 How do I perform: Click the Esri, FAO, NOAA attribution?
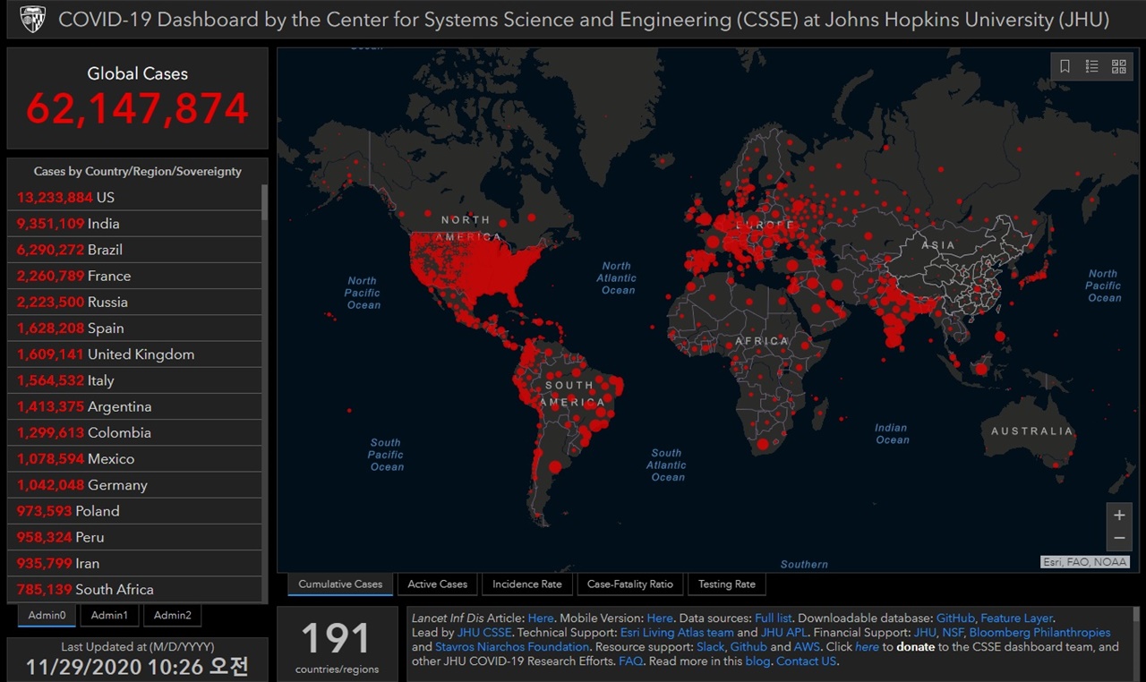tap(1085, 562)
